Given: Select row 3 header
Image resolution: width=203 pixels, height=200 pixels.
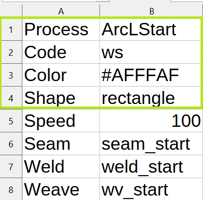Looking at the screenshot, I should pos(11,75).
